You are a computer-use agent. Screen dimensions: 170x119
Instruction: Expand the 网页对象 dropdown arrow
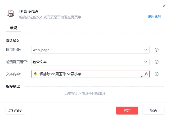click(146, 50)
